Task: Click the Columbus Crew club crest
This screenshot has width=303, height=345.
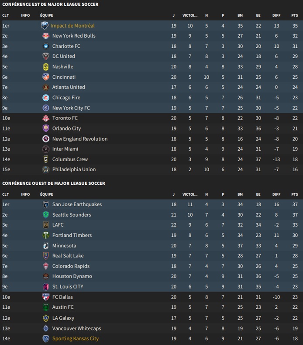Action: pyautogui.click(x=45, y=159)
